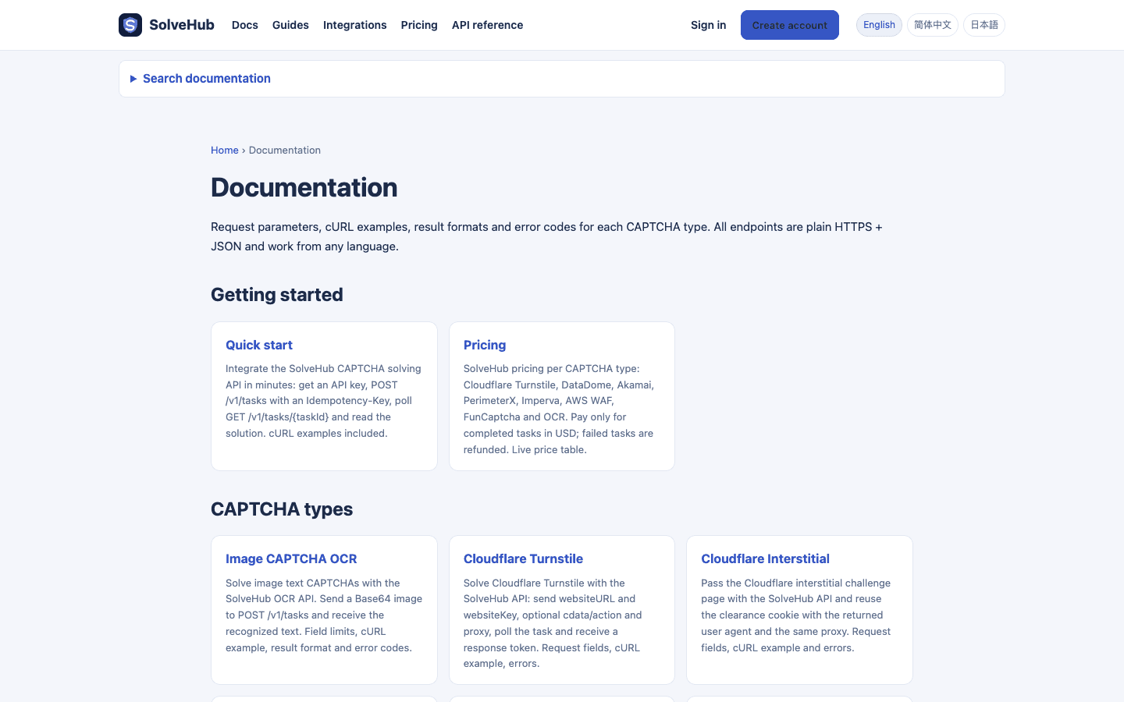This screenshot has height=702, width=1124.
Task: Follow the Home breadcrumb link
Action: click(x=225, y=151)
